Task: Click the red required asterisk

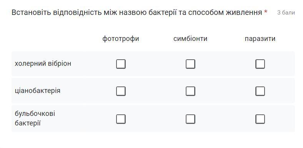Action: pyautogui.click(x=266, y=12)
